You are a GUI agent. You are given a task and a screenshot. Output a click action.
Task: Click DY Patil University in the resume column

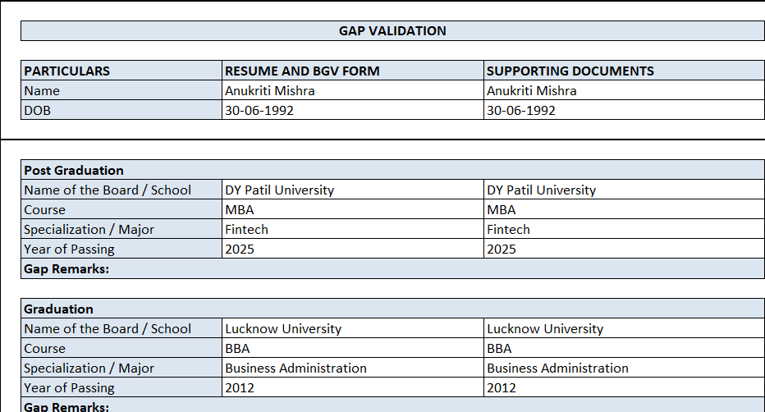(353, 190)
